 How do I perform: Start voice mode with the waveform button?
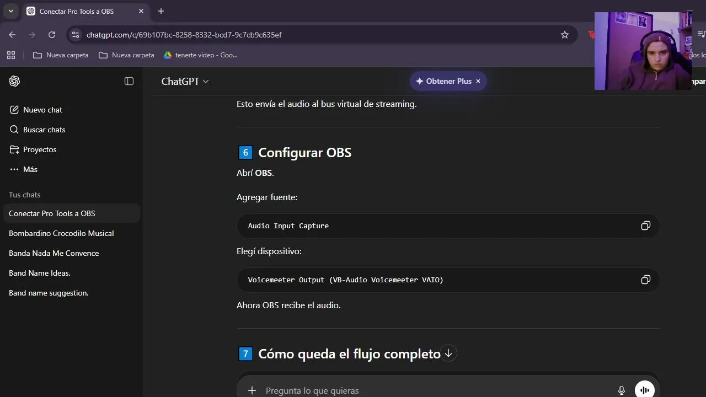click(x=644, y=390)
